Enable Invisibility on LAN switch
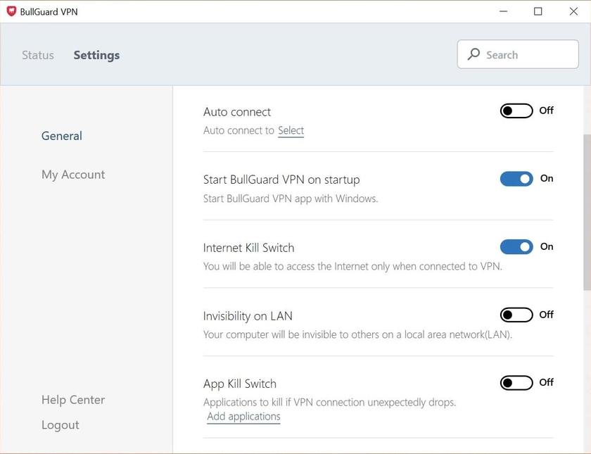Screen dimensions: 591x454 point(516,315)
